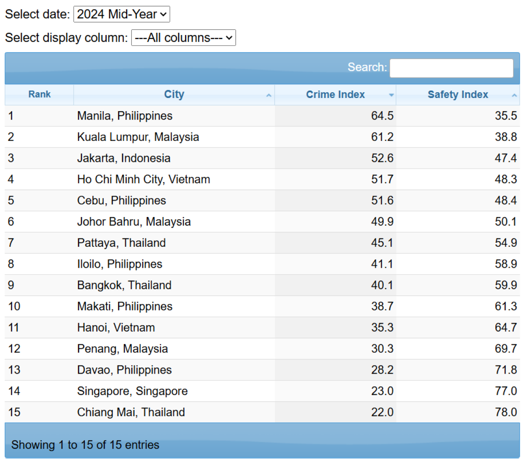This screenshot has height=459, width=525.
Task: Click Chiang Mai's safety index 78.0
Action: click(x=506, y=412)
